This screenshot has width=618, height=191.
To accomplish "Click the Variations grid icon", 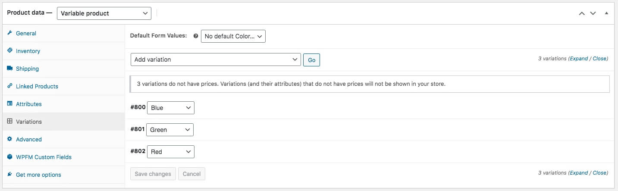I will (x=10, y=122).
